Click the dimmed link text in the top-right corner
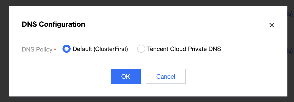This screenshot has width=294, height=102. [290, 14]
